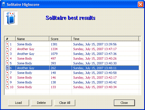145x110 pixels.
Task: Select Some Body name in row 5
Action: click(x=25, y=63)
